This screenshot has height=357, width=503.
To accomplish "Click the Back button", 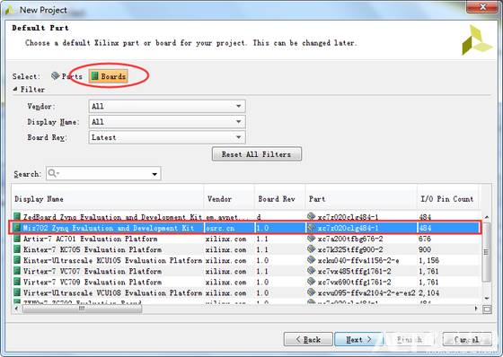I will click(x=308, y=339).
